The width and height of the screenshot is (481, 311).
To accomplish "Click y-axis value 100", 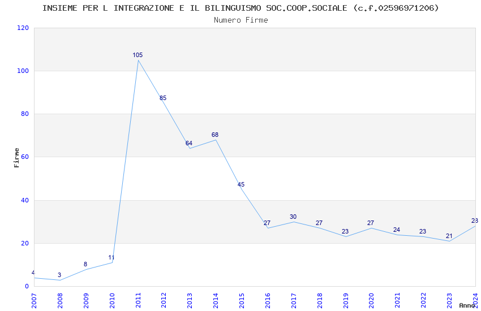I will [23, 71].
